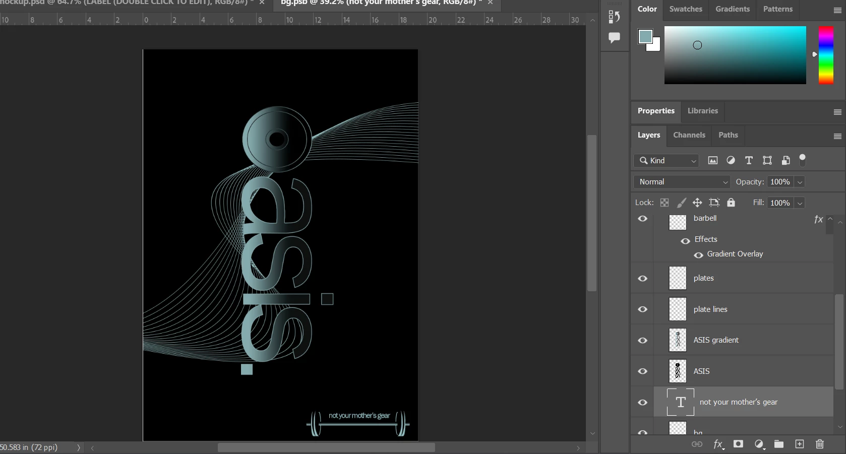Image resolution: width=846 pixels, height=454 pixels.
Task: Lock transparent pixels icon
Action: tap(664, 203)
